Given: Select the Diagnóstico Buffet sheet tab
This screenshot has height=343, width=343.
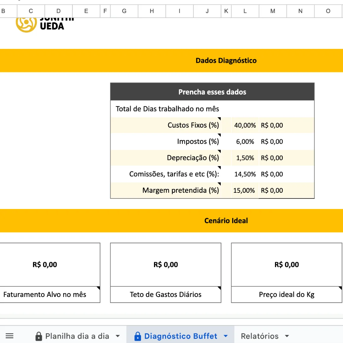Looking at the screenshot, I should click(180, 336).
